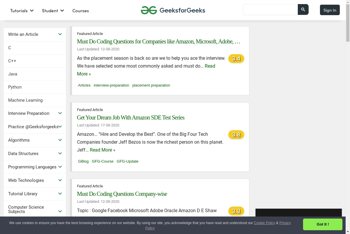The image size is (350, 234).
Task: Click 'Last Updated: 17-08-2020' text
Action: tap(98, 125)
